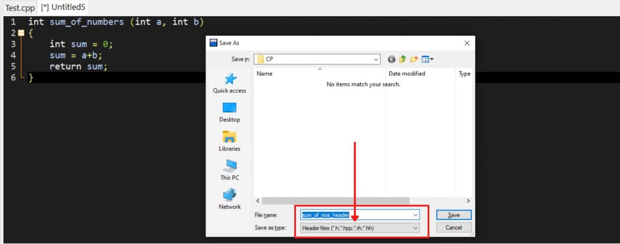Image resolution: width=620 pixels, height=244 pixels.
Task: Open Quick access in Save As sidebar
Action: pos(230,83)
